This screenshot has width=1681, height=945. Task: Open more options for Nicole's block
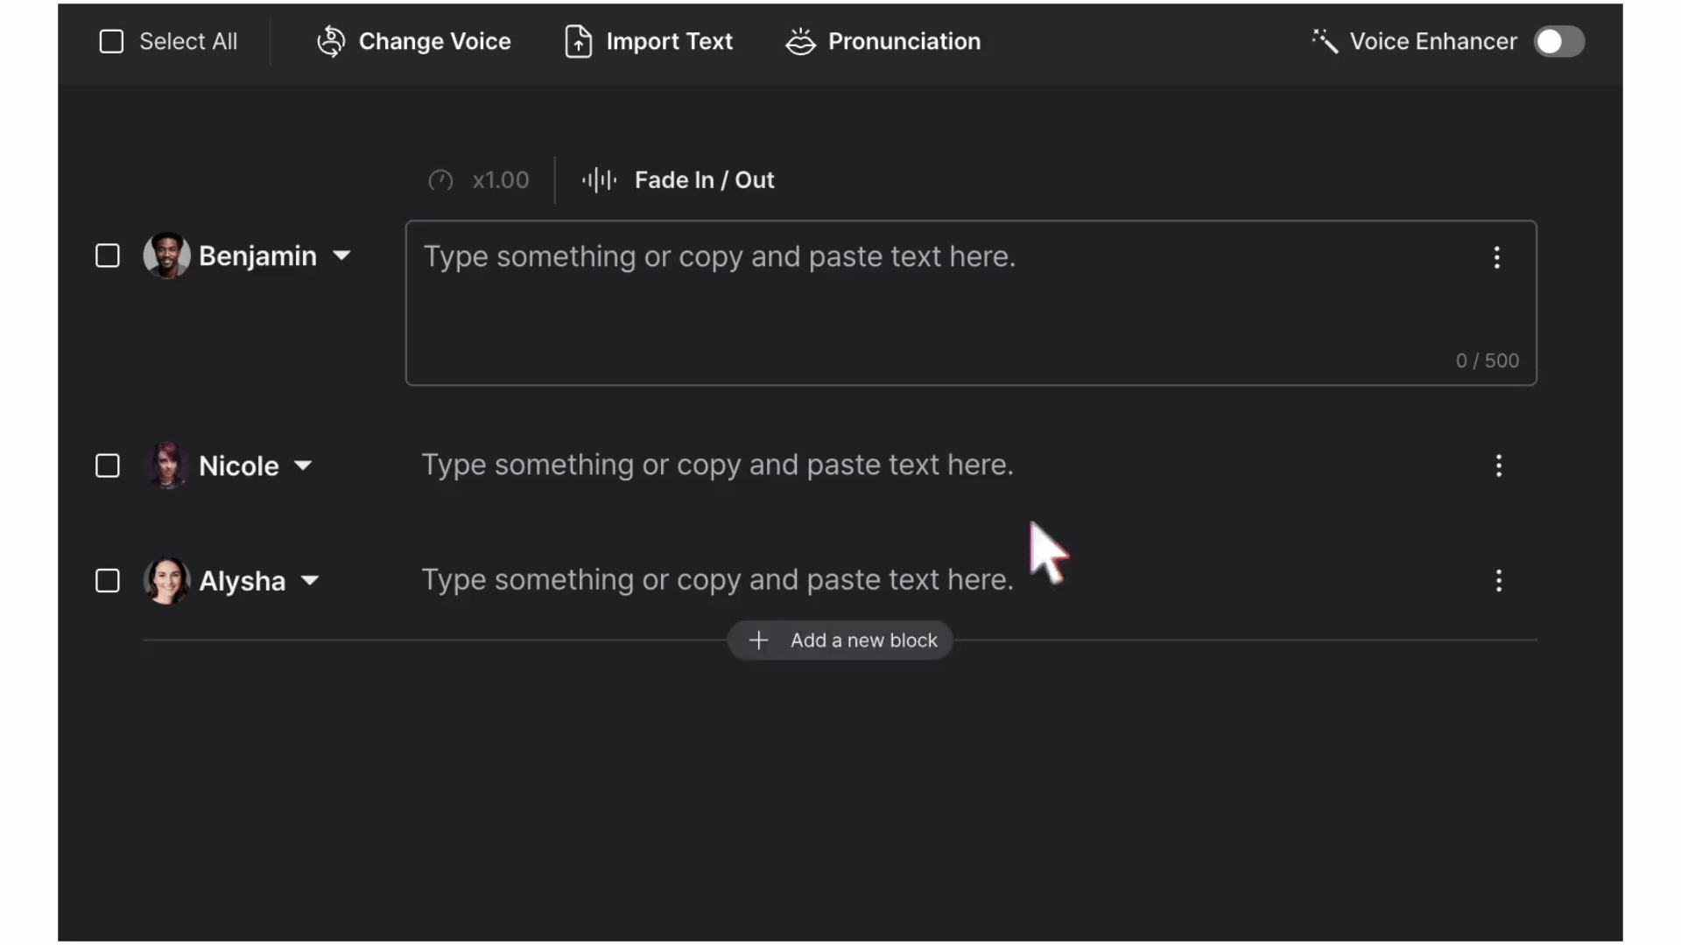pyautogui.click(x=1499, y=465)
